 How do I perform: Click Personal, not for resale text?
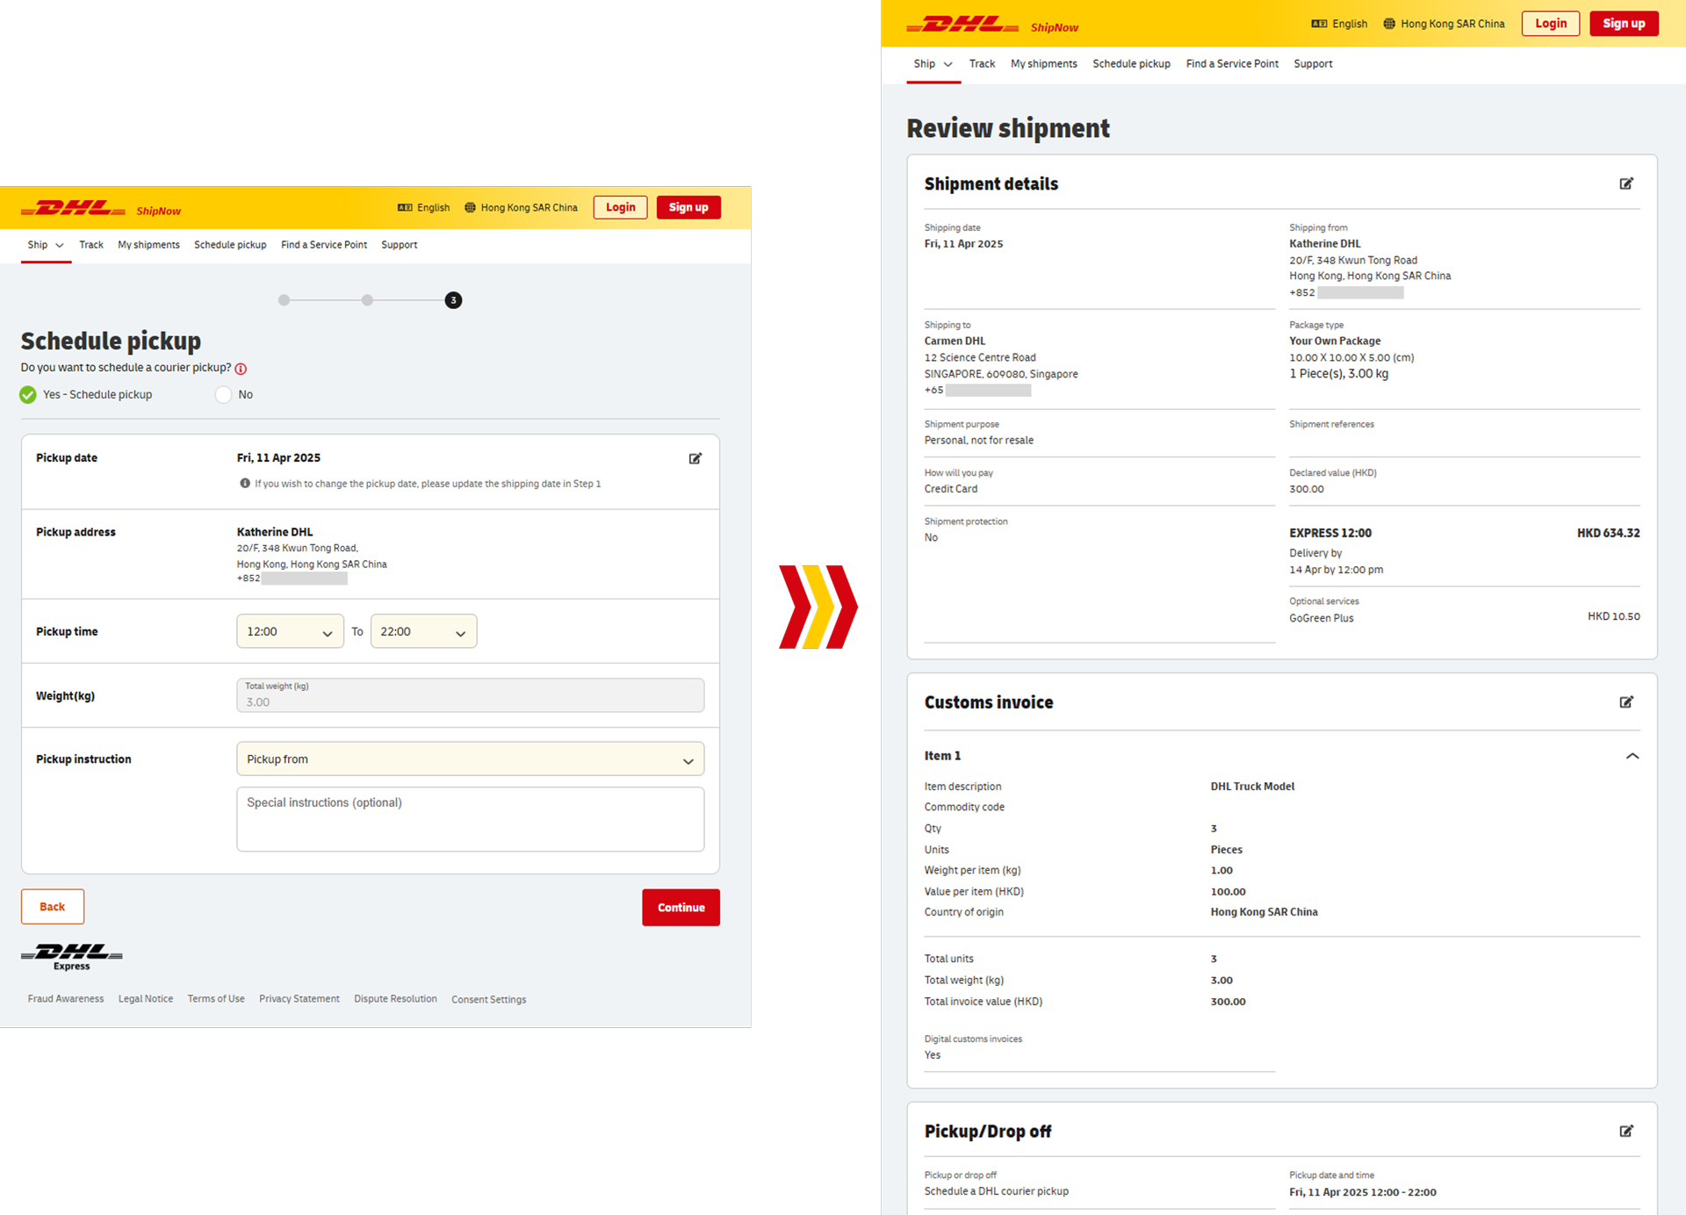pyautogui.click(x=978, y=441)
